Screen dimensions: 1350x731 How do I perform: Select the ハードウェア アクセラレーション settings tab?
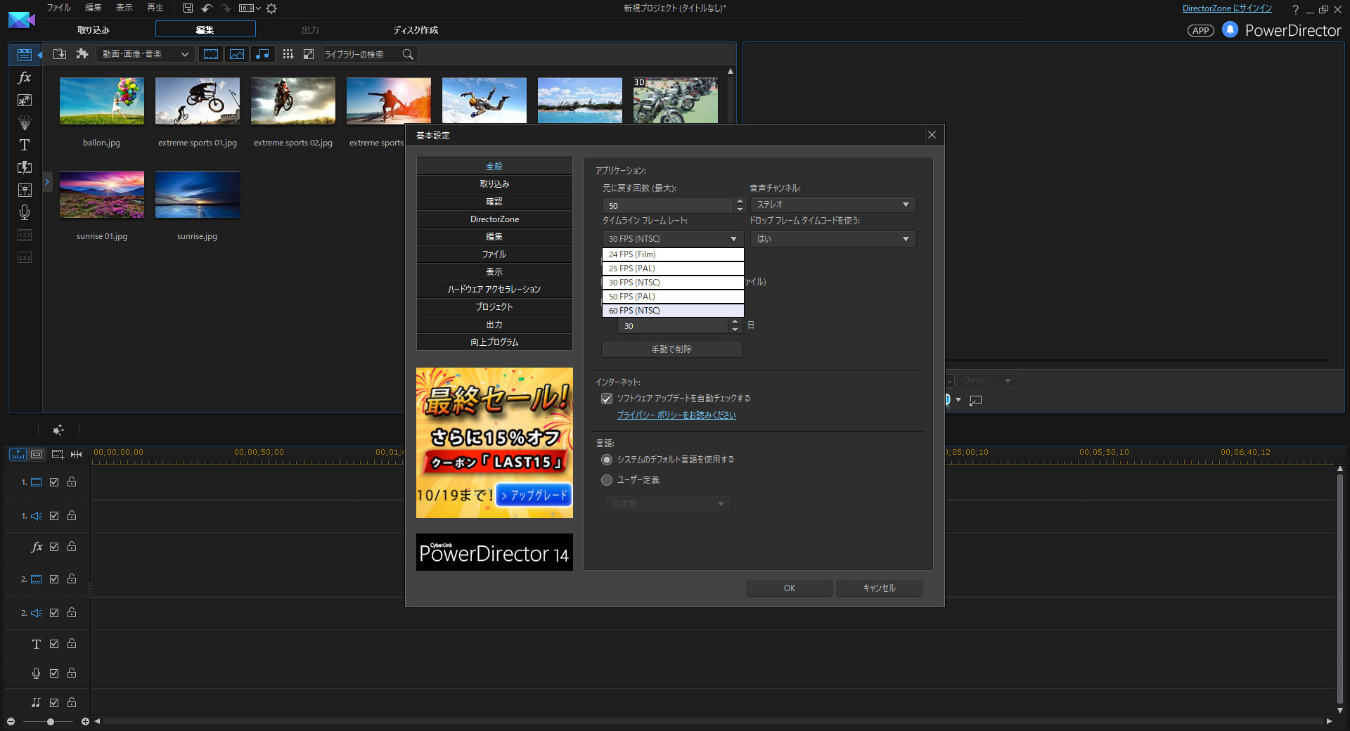(494, 290)
